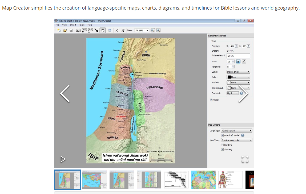Zoom in using the magnifier plus icon
This screenshot has height=194, width=306.
coord(158,30)
